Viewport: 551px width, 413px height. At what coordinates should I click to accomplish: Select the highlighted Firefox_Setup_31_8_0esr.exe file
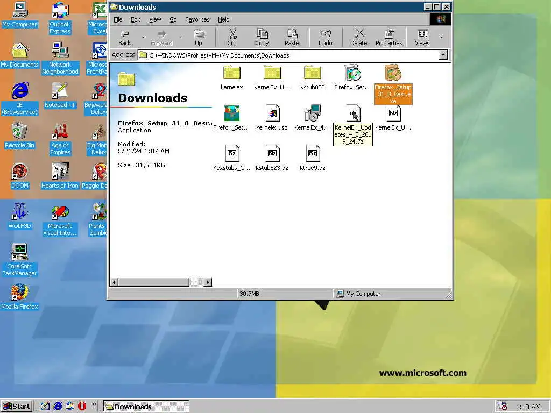pos(393,84)
